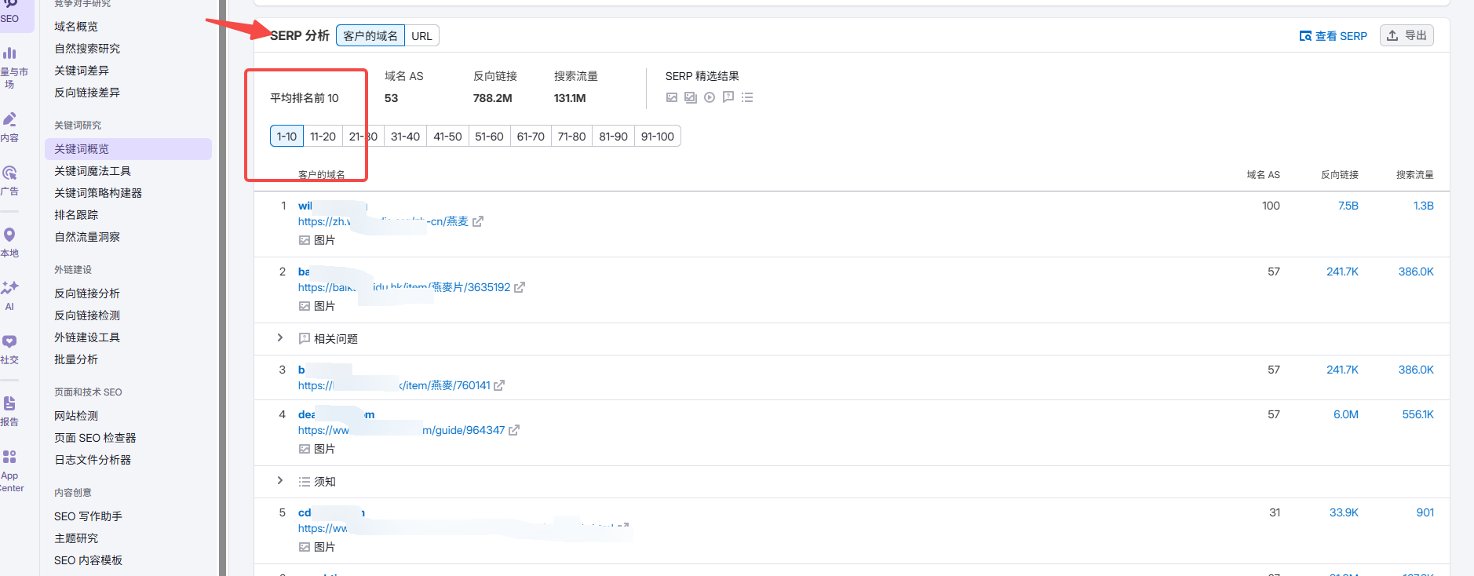
Task: Click the 导出 export button
Action: [1407, 35]
